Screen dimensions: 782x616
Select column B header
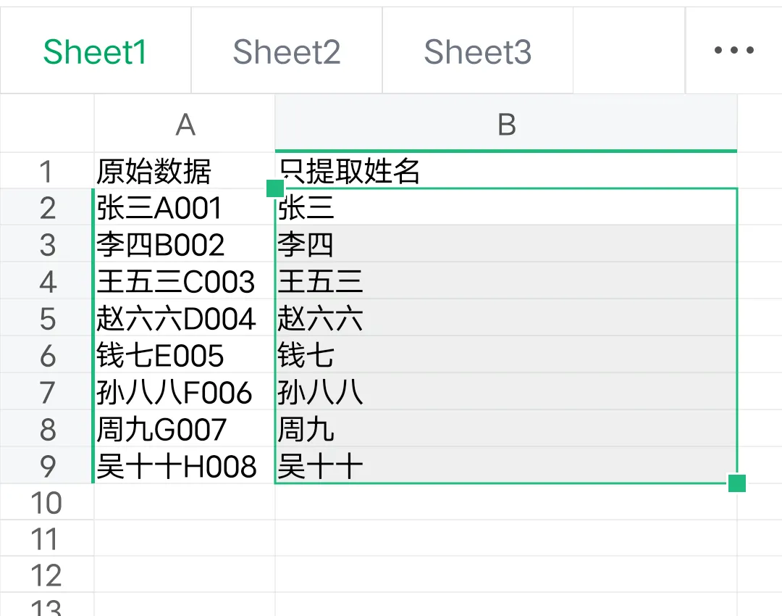coord(506,125)
